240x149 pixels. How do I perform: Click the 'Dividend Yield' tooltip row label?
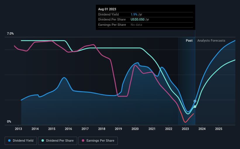(x=108, y=14)
